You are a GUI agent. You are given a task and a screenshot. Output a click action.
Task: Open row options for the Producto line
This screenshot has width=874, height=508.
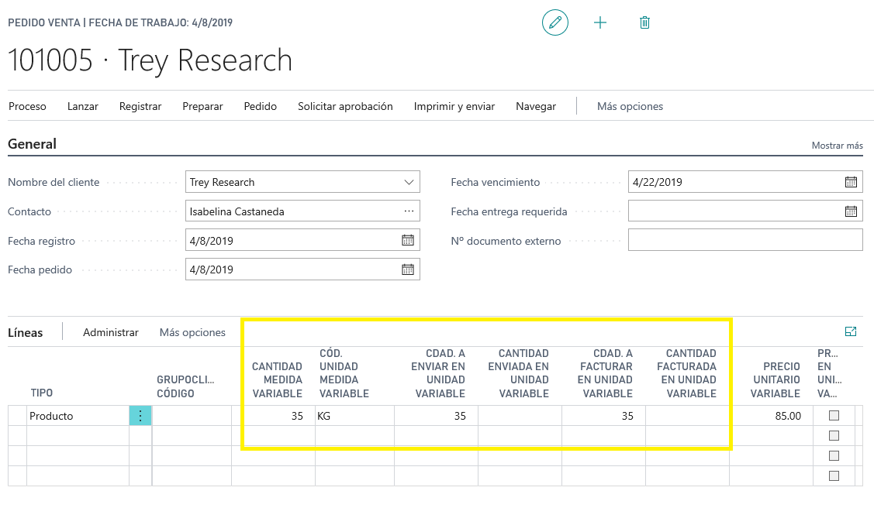click(140, 416)
